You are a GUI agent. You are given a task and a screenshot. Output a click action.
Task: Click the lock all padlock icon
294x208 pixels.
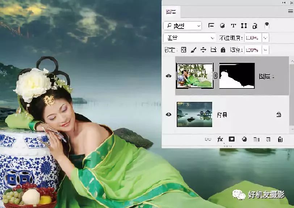coord(223,50)
